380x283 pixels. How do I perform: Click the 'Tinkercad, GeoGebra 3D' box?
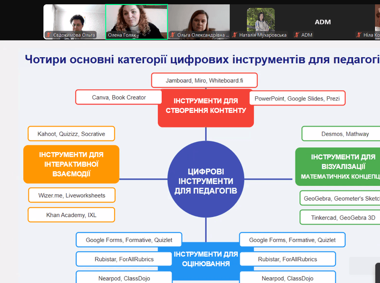340,218
